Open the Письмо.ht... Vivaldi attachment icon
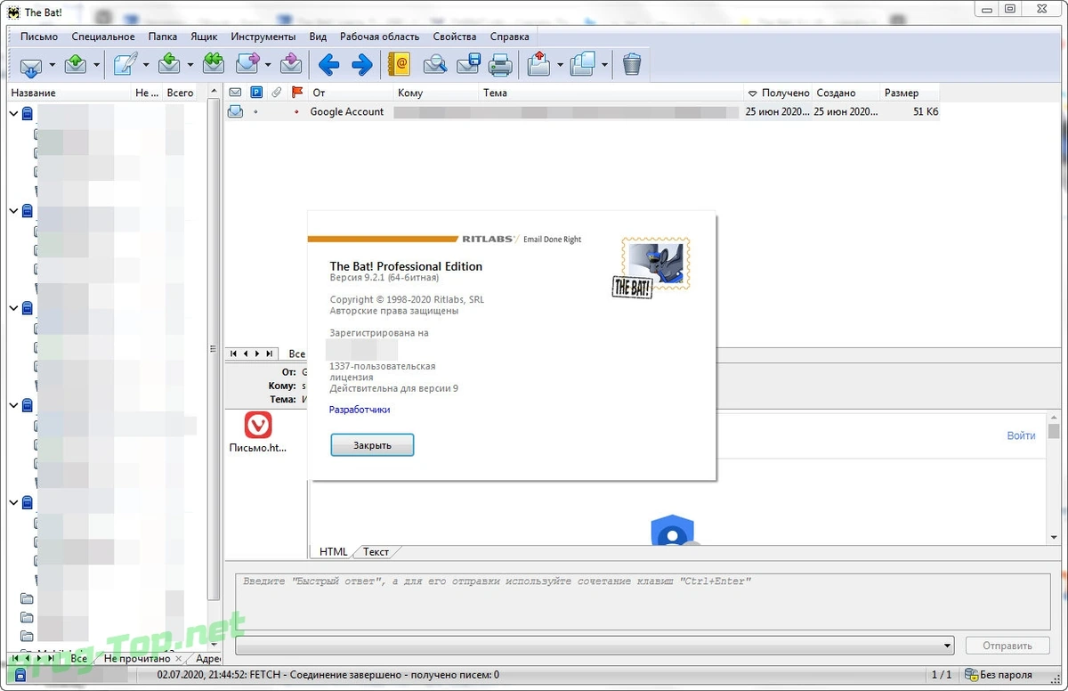1068x691 pixels. [258, 426]
